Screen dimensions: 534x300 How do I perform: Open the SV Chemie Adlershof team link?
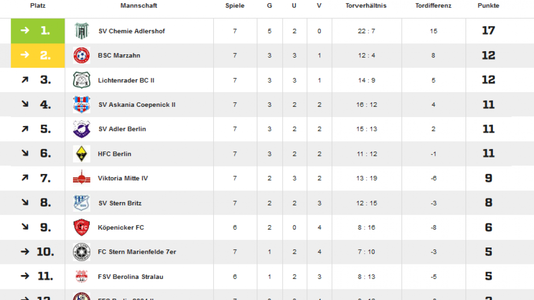point(132,31)
